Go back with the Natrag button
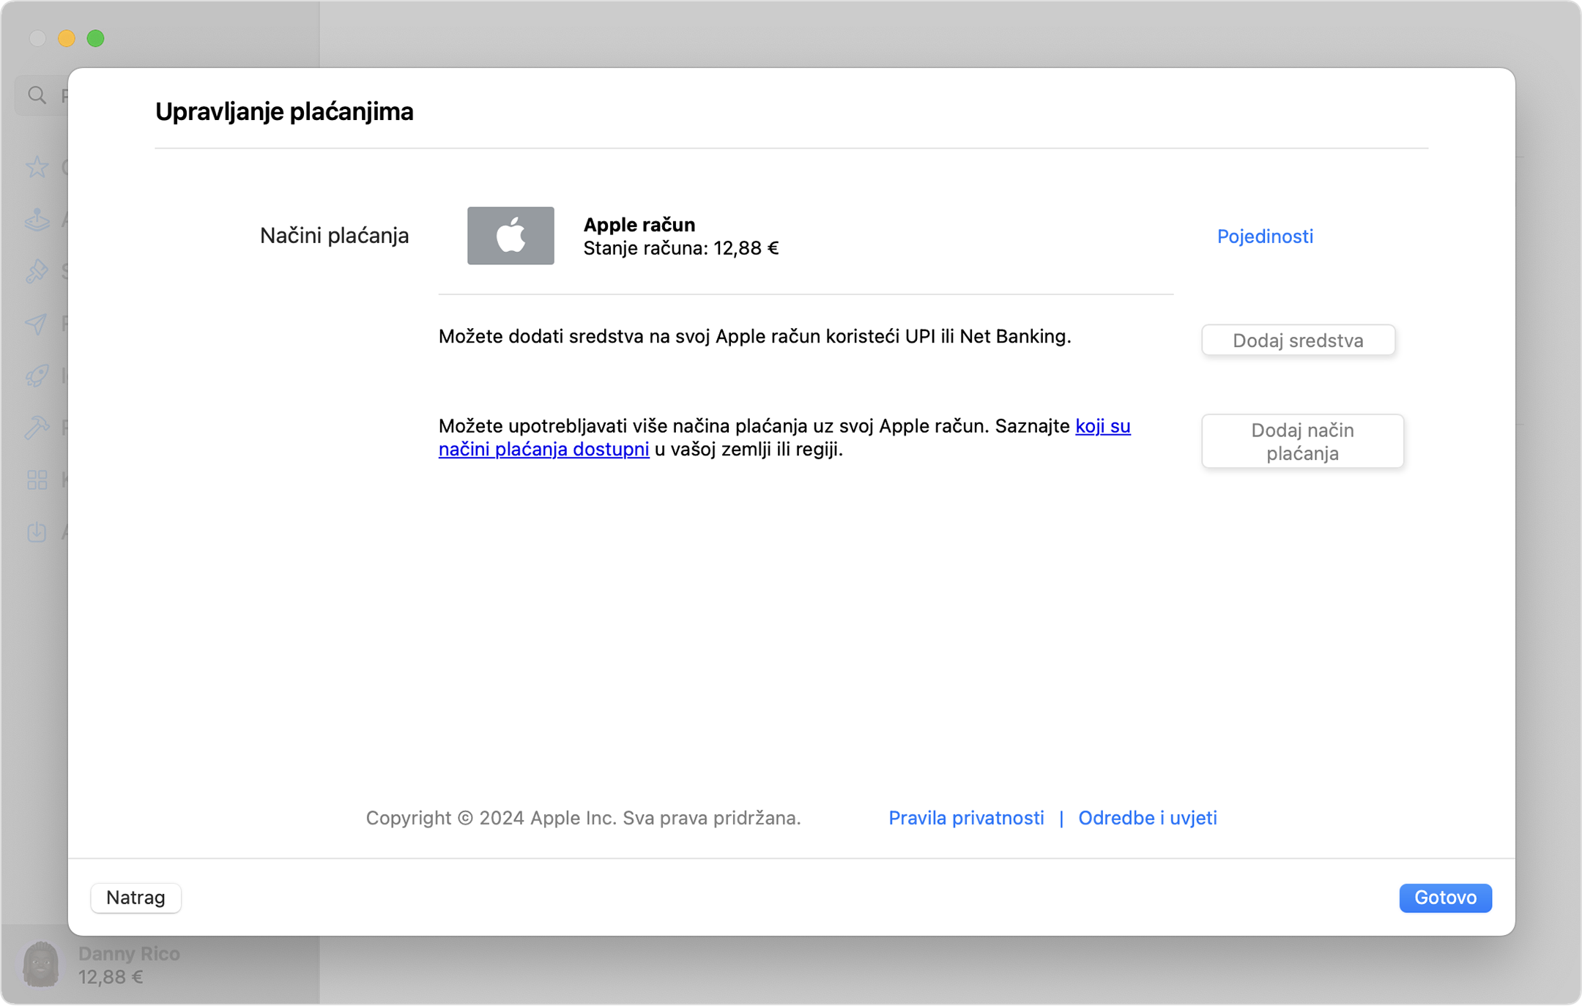Viewport: 1582px width, 1006px height. pos(135,898)
